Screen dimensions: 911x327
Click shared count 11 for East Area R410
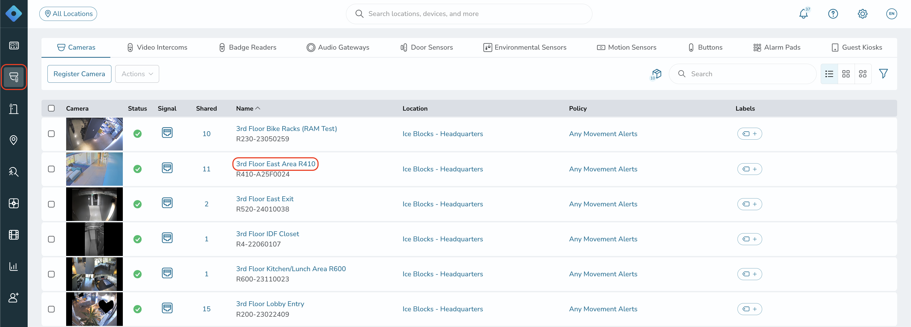click(x=207, y=169)
